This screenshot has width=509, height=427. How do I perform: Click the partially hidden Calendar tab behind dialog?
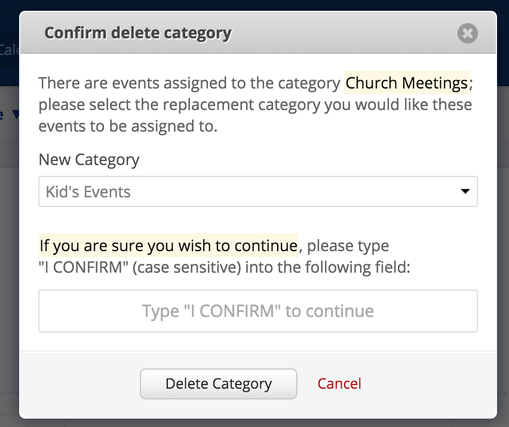point(10,50)
